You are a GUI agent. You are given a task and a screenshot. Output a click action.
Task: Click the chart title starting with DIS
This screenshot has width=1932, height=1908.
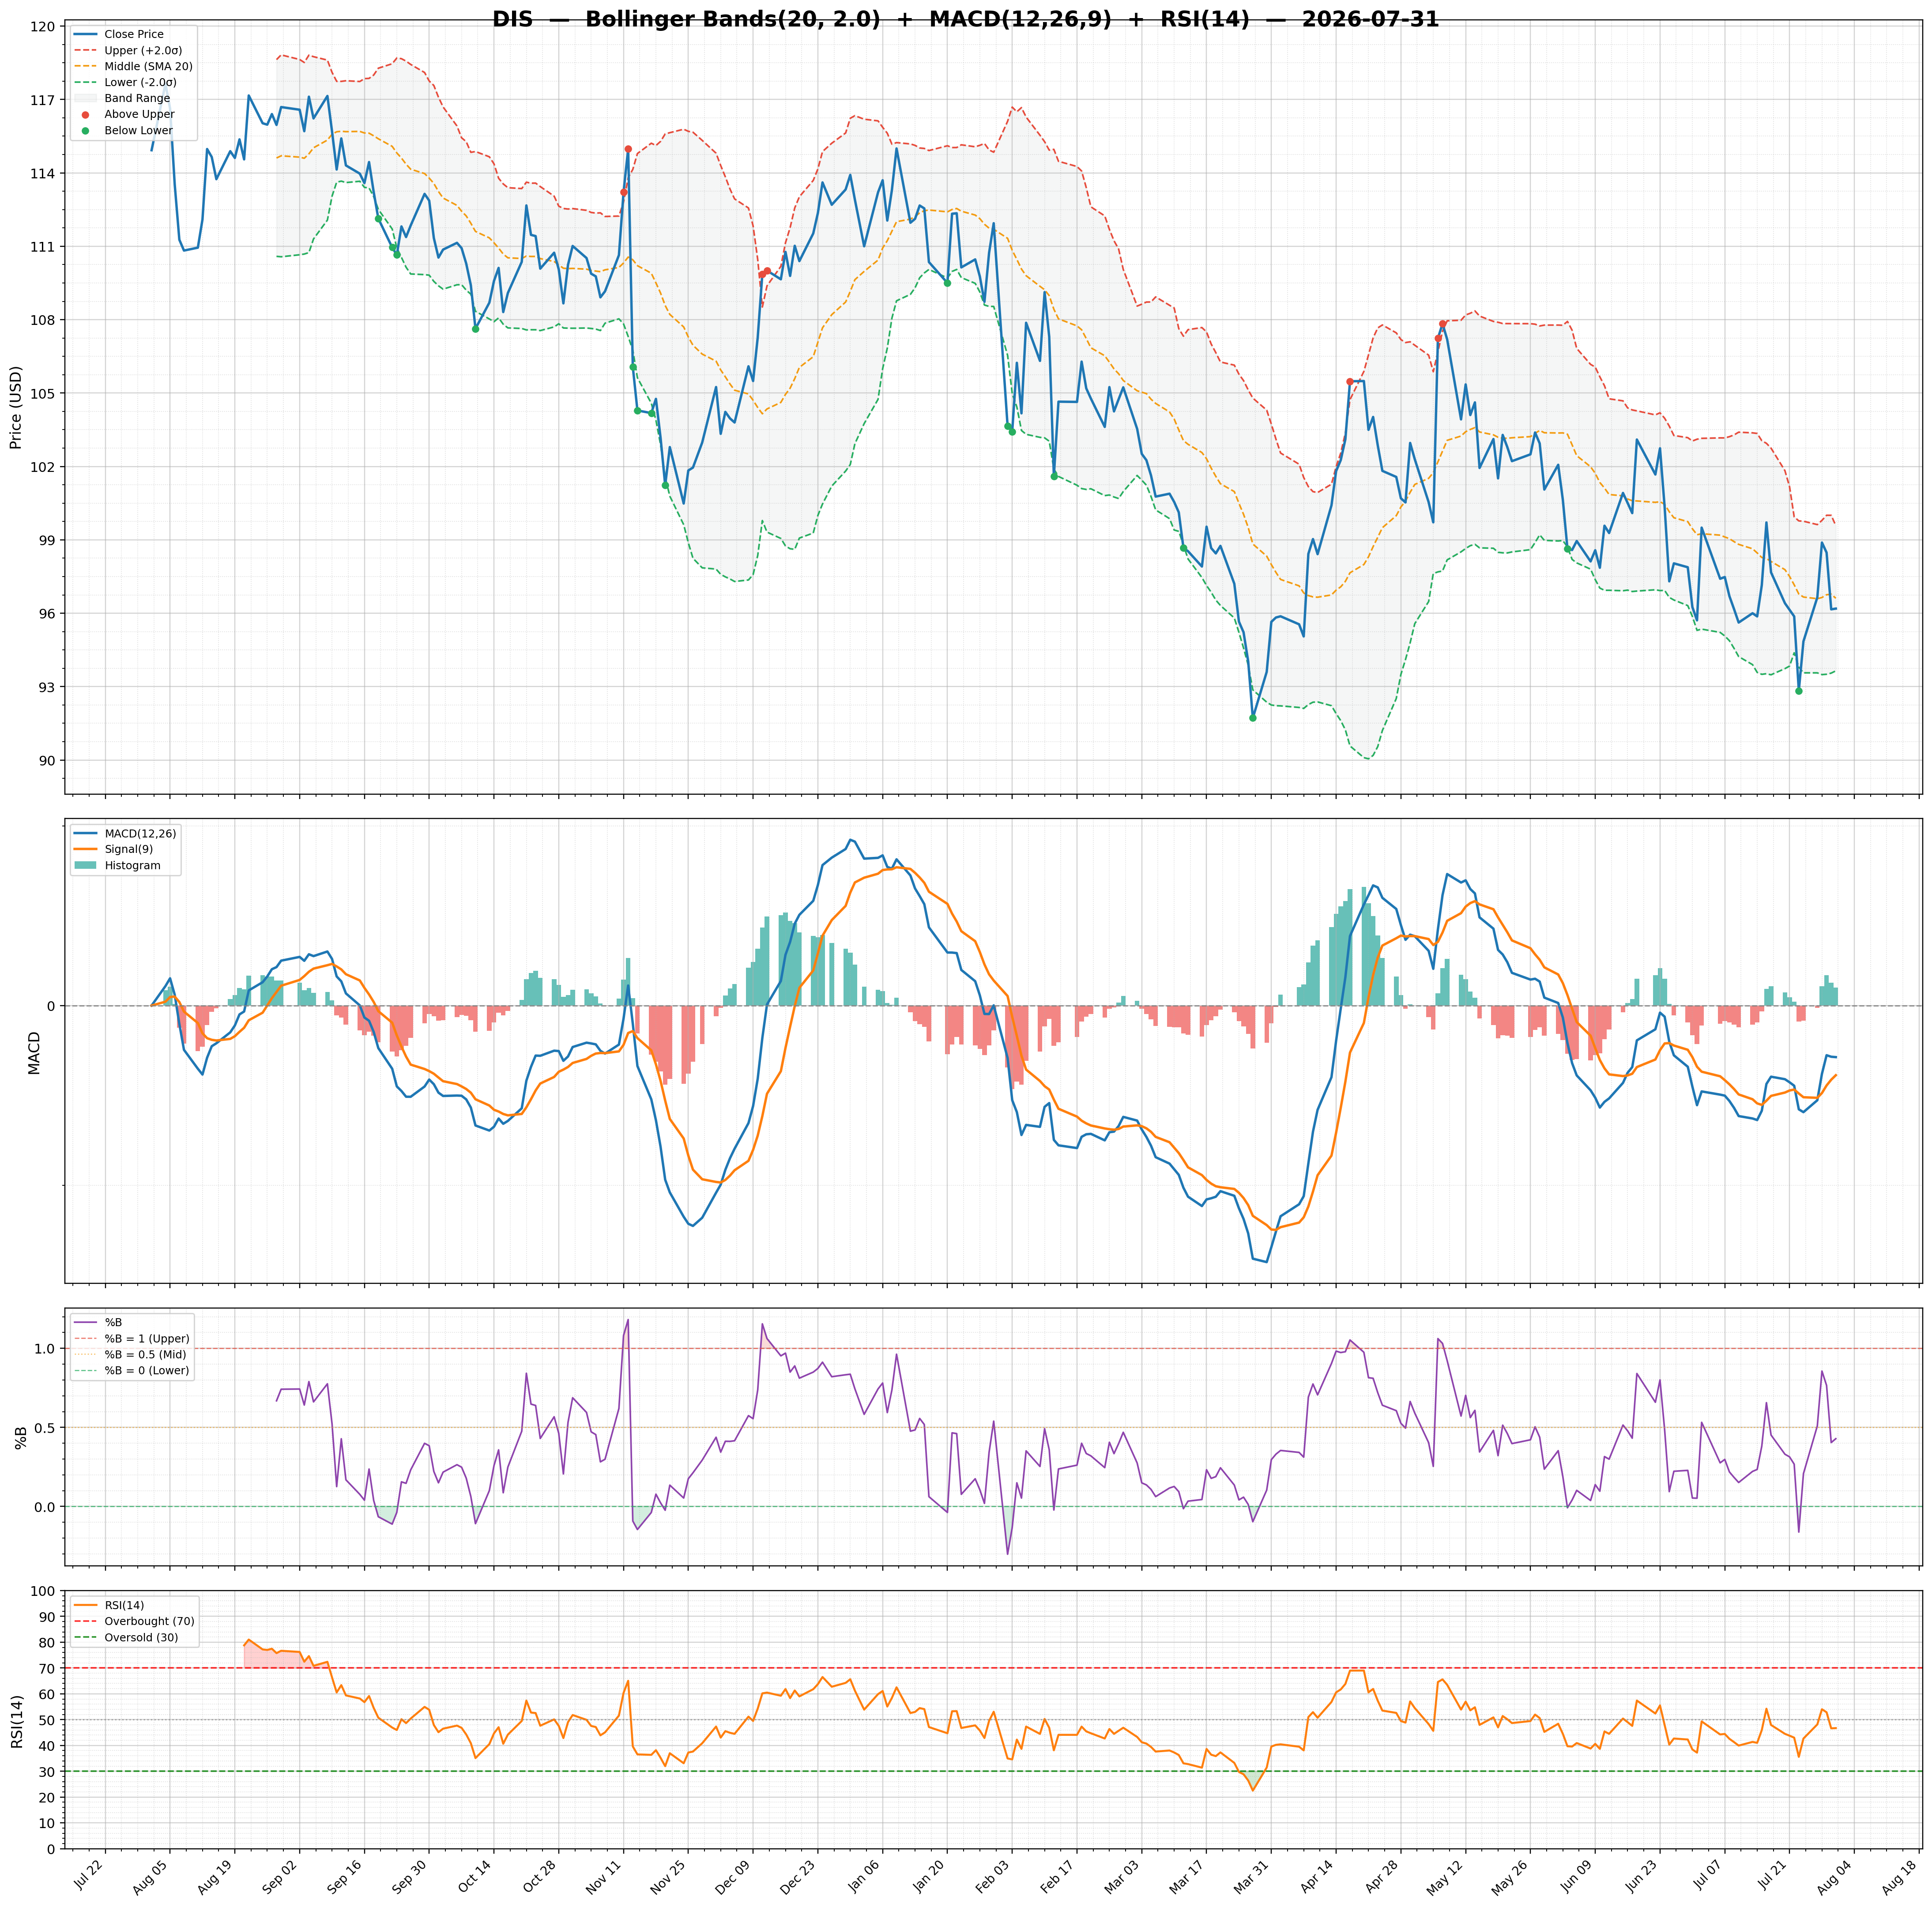click(x=965, y=20)
